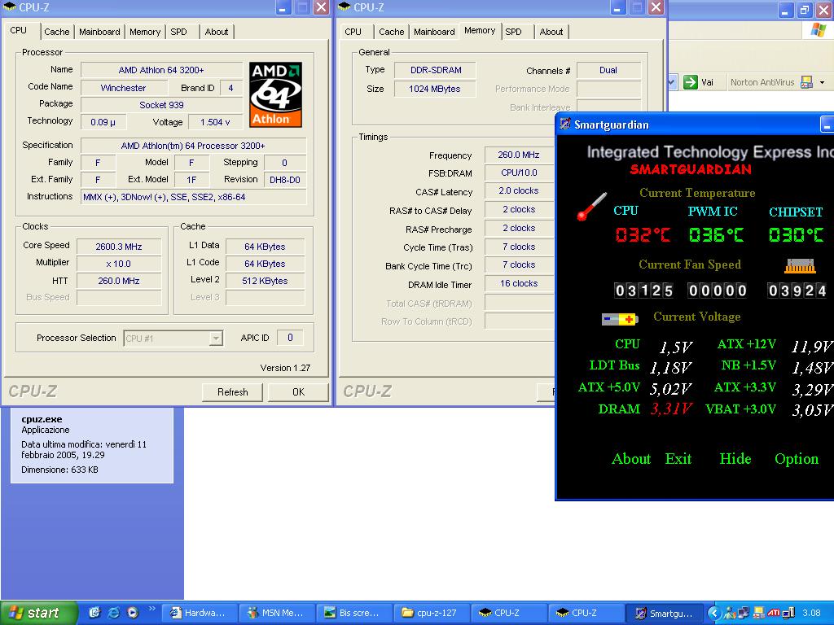
Task: Select the SPD tab in the memory timings CPU-Z window
Action: (513, 32)
